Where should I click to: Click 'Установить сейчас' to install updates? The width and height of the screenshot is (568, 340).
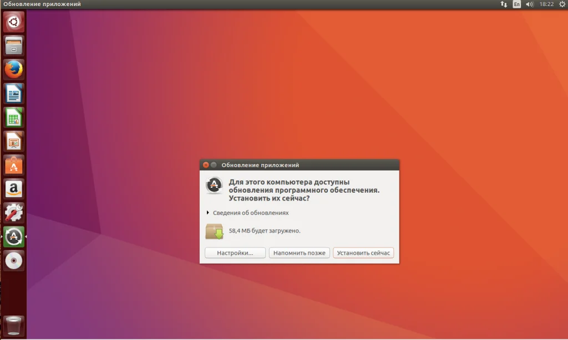pyautogui.click(x=363, y=253)
